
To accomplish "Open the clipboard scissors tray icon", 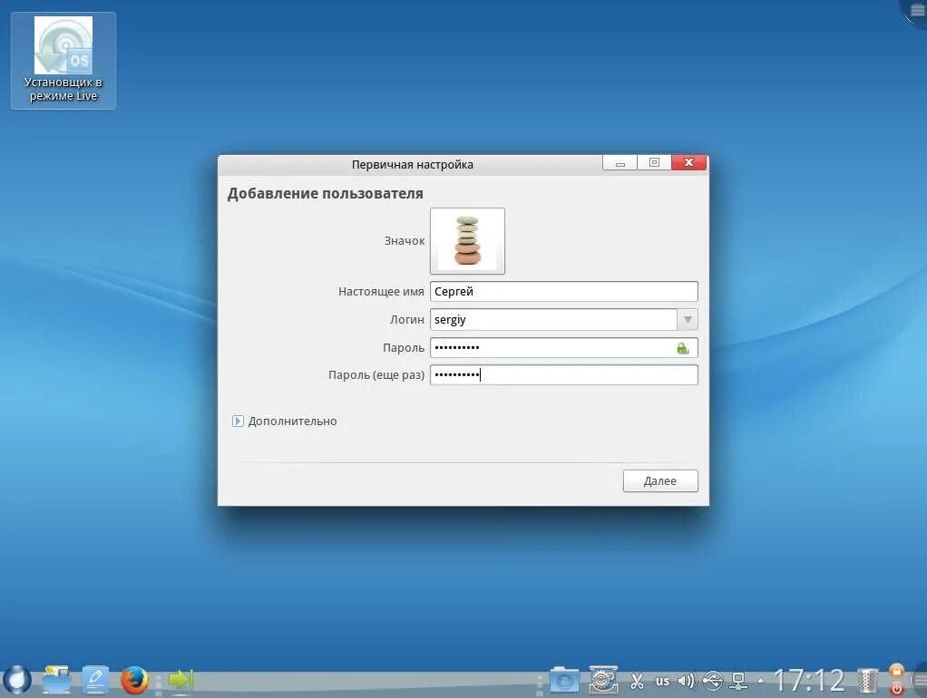I will [x=637, y=682].
